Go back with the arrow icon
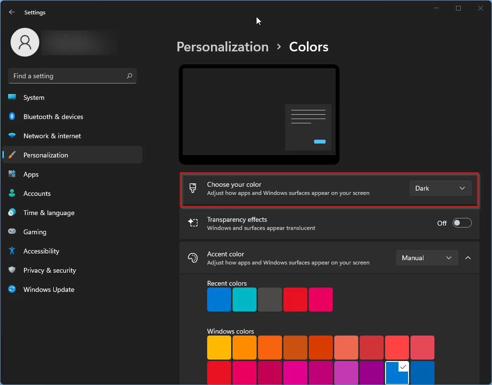Viewport: 492px width, 385px height. (12, 12)
